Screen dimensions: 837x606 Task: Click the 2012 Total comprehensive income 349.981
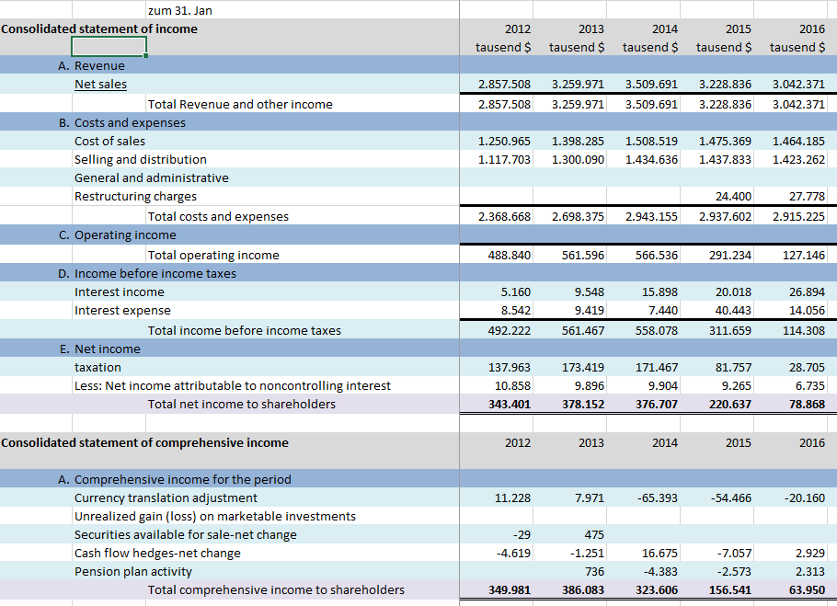(x=510, y=590)
